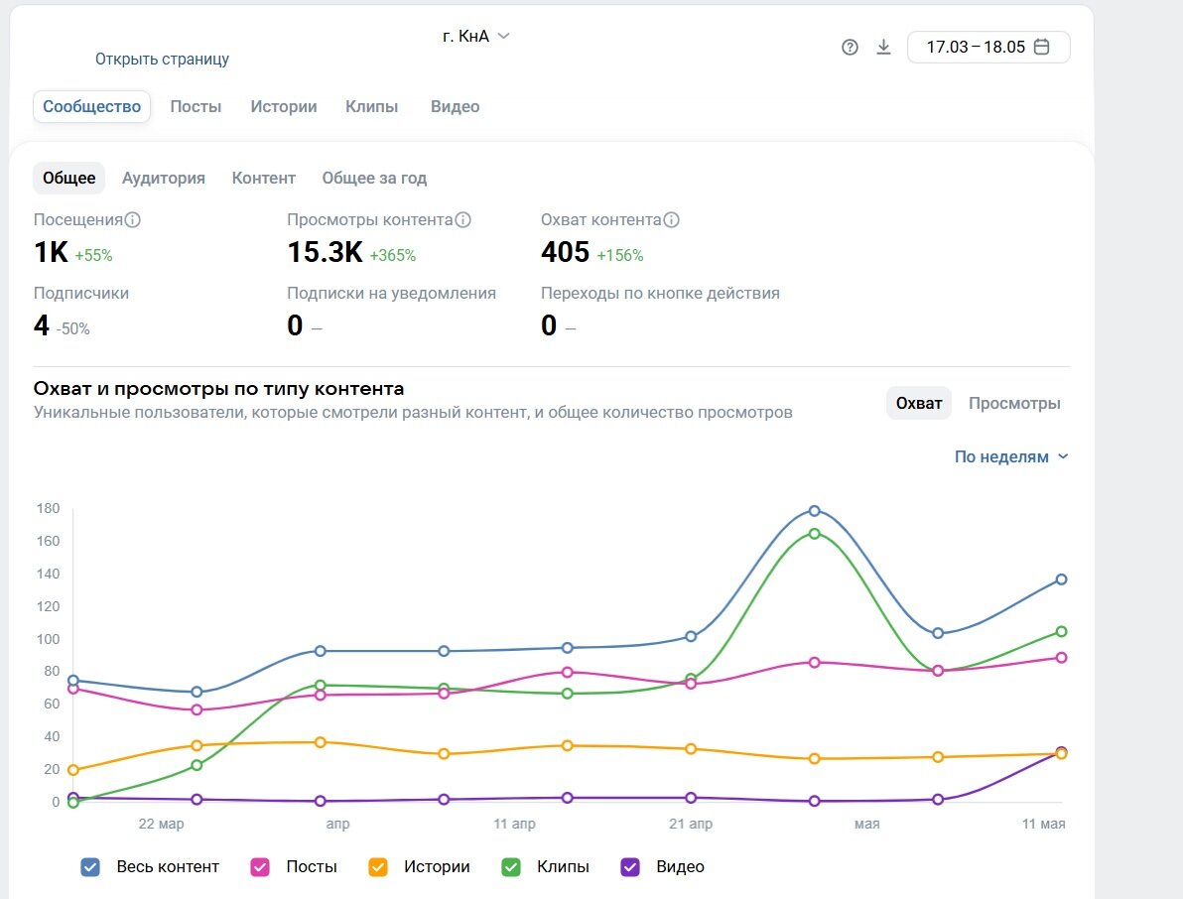Click the +55% change indicator
Viewport: 1183px width, 899px height.
pyautogui.click(x=93, y=256)
